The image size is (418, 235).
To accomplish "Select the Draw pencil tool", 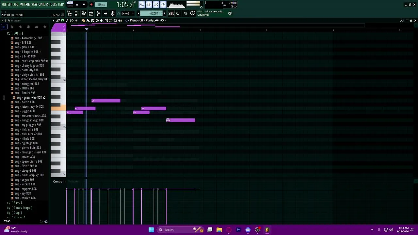I will (84, 20).
